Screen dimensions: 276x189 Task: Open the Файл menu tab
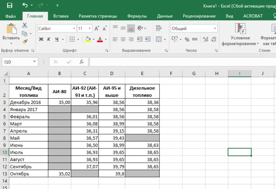pyautogui.click(x=10, y=16)
